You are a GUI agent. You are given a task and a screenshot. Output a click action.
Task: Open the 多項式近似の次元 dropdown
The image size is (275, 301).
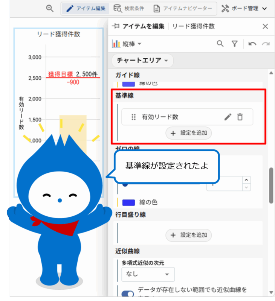coord(148,274)
